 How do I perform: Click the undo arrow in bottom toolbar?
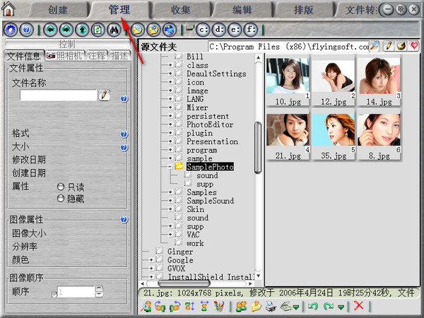coord(313,307)
